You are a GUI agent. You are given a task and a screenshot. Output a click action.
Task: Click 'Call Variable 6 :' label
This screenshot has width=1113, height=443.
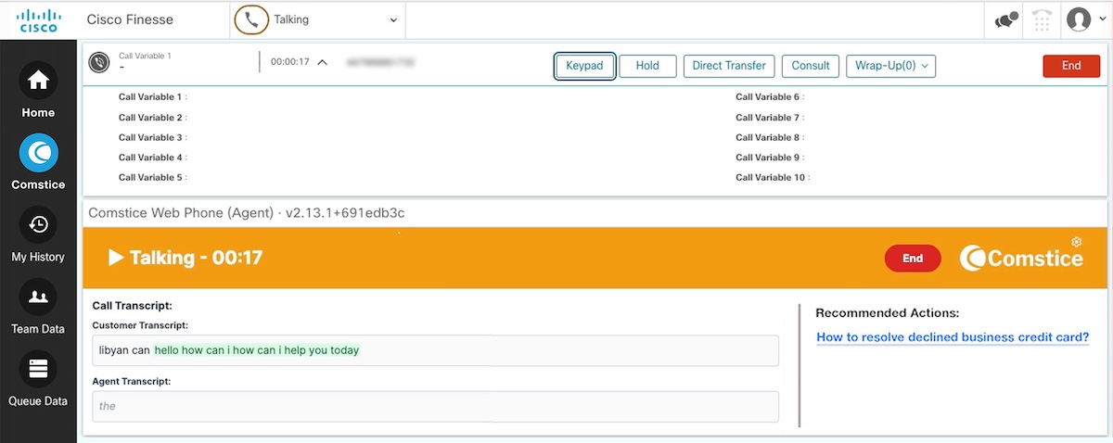[770, 97]
